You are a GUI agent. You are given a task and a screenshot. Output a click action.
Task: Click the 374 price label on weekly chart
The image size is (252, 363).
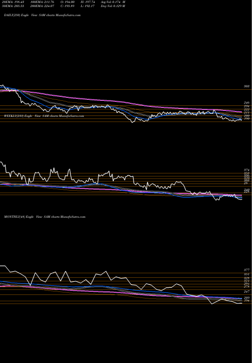[x=246, y=170]
